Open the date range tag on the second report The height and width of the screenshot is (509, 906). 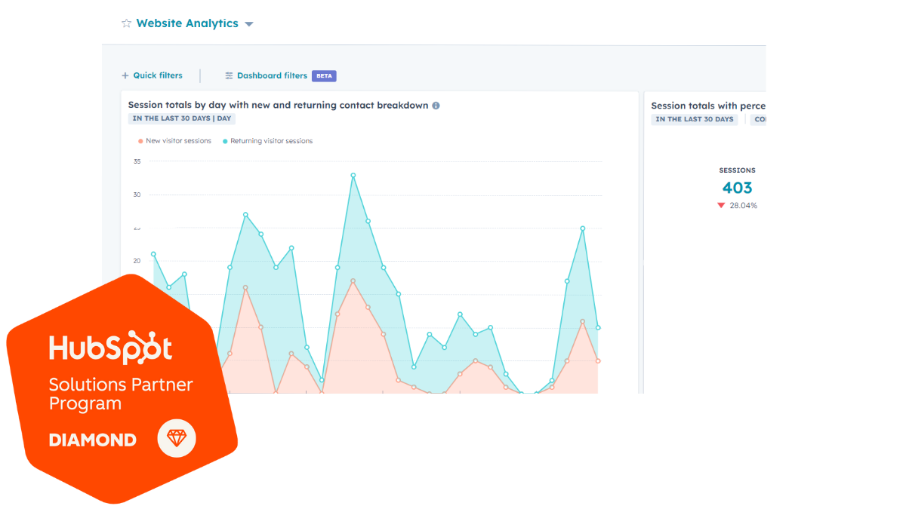point(695,119)
